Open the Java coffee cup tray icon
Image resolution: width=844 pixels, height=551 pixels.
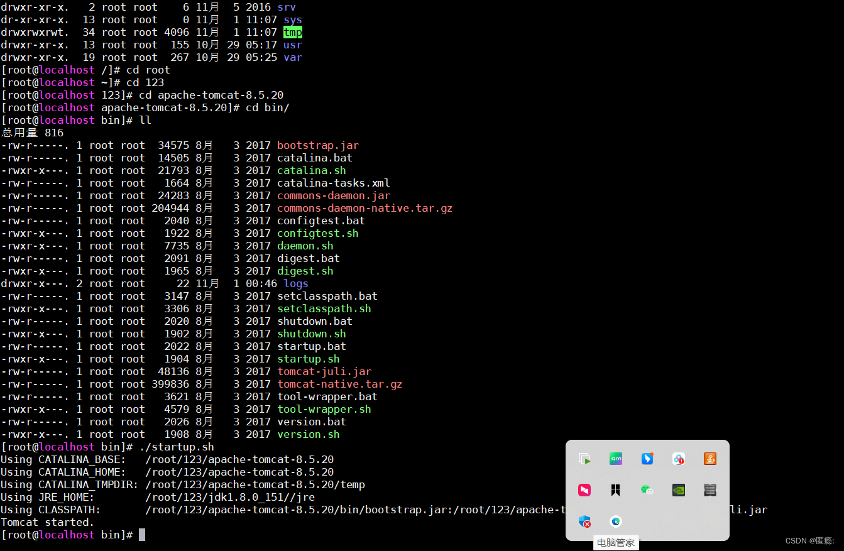710,459
